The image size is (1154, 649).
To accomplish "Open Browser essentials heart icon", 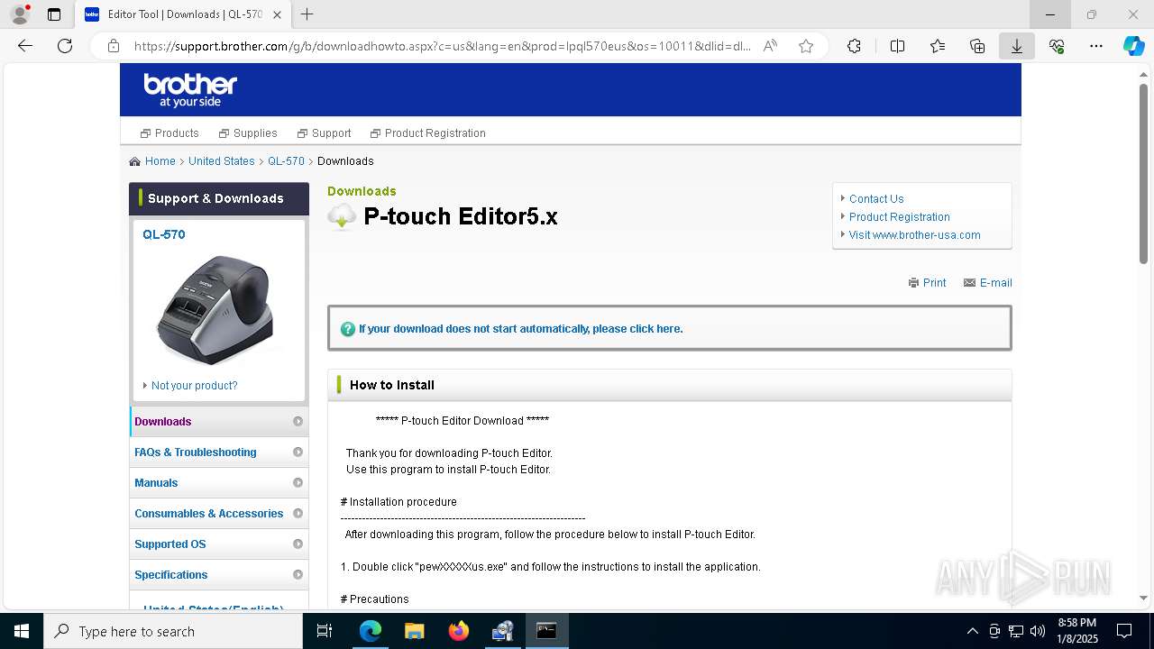I will point(1057,46).
